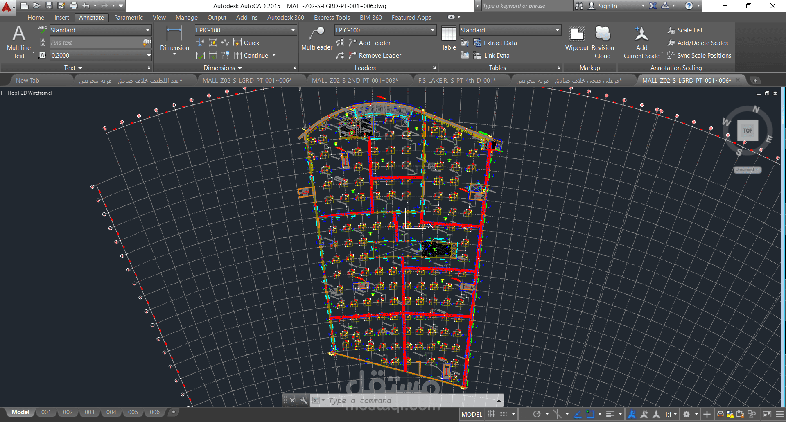This screenshot has width=786, height=422.
Task: Add a new layout with plus button
Action: tap(173, 412)
